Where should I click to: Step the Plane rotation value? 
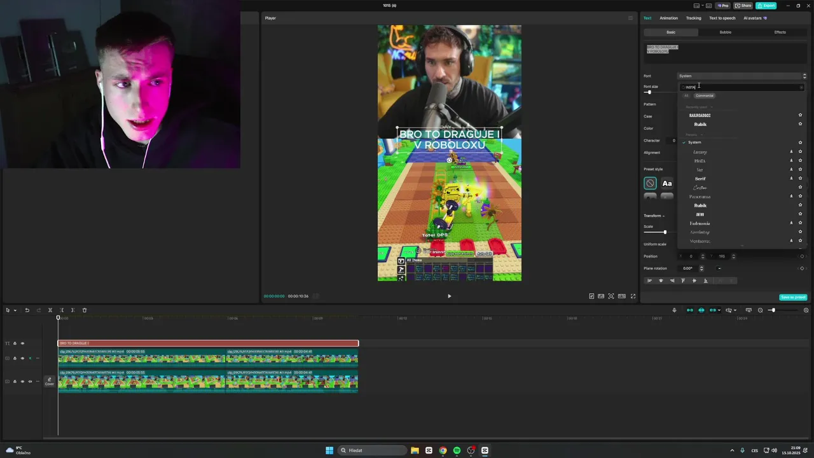pyautogui.click(x=701, y=268)
